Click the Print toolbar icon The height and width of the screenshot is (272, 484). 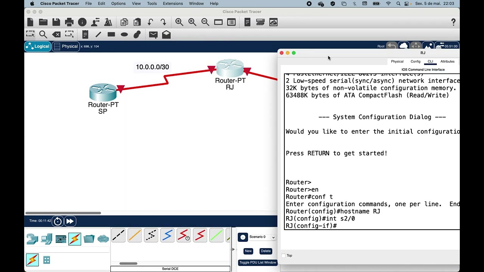coord(69,22)
